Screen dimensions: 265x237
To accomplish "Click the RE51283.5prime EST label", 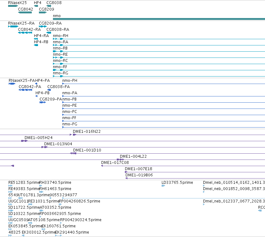I will (24, 183).
